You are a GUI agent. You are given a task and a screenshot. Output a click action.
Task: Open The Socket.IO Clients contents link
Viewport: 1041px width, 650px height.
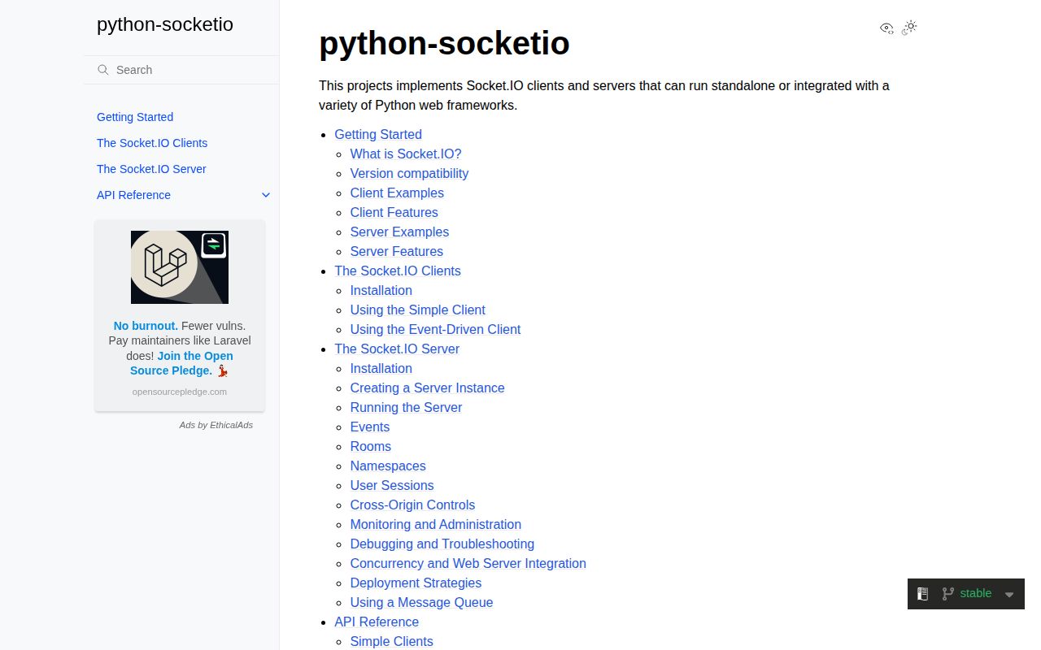(398, 271)
